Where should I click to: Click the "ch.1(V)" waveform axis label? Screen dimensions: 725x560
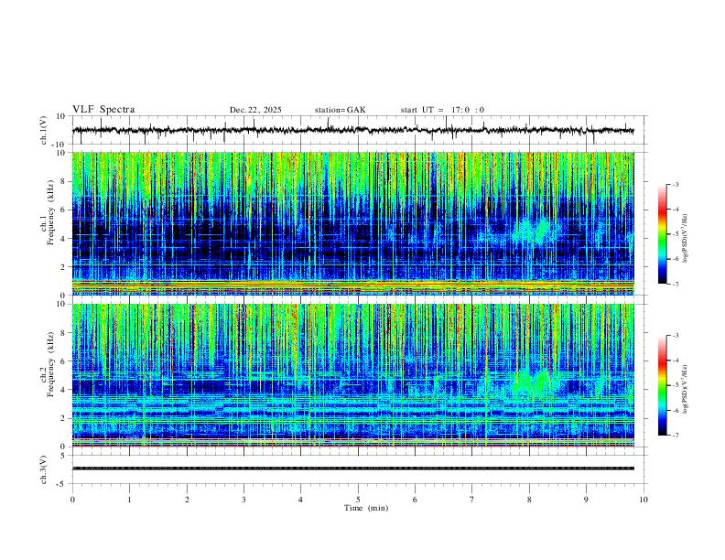click(44, 130)
